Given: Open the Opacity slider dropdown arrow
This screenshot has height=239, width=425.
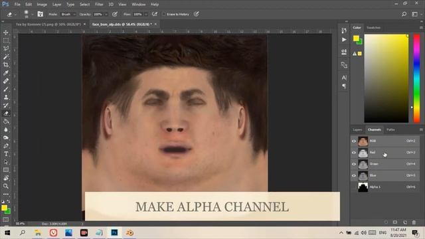Looking at the screenshot, I should [106, 14].
